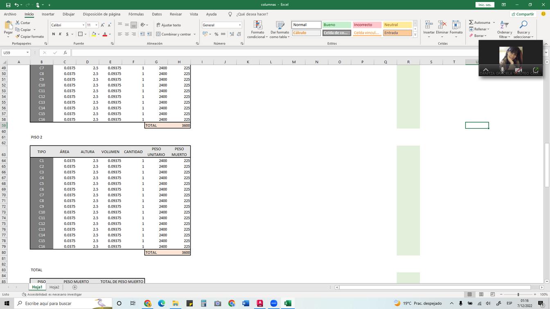Align text left in cell
This screenshot has height=309, width=550.
[120, 34]
